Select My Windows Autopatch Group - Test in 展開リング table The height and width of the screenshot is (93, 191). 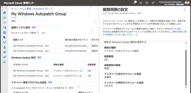(31, 46)
